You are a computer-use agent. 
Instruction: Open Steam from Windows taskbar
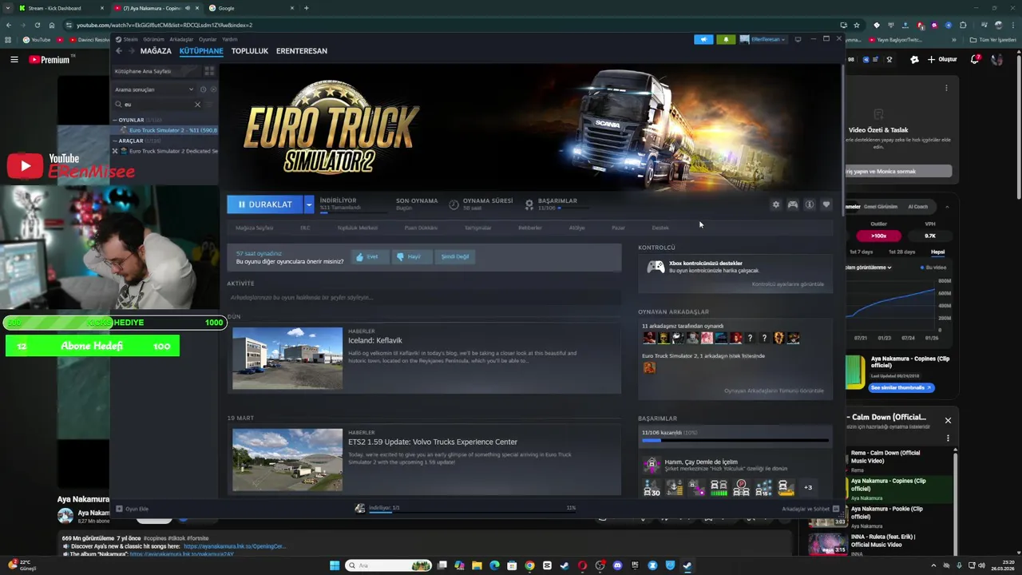(687, 565)
